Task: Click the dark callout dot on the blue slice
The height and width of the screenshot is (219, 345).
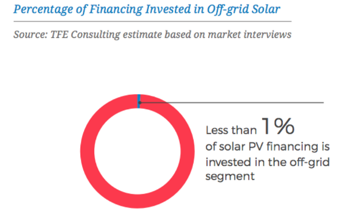Action: coord(140,103)
